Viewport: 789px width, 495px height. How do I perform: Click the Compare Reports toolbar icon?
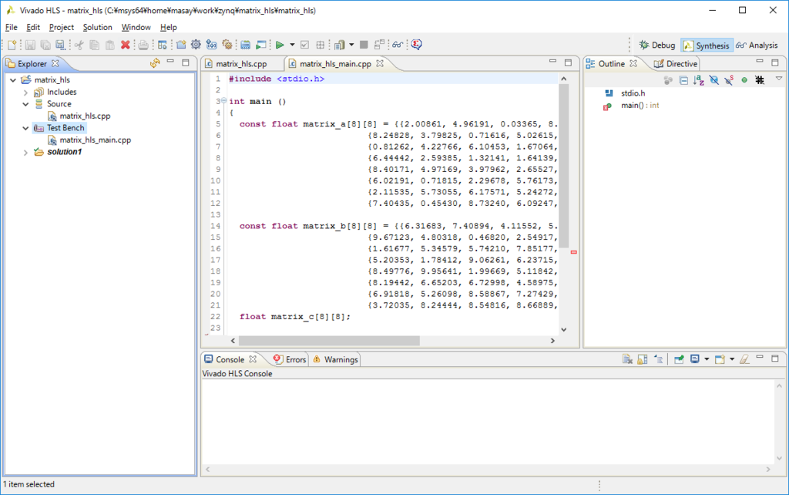pos(379,45)
